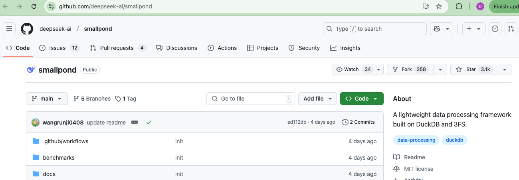View the 2 Commits history
Image resolution: width=519 pixels, height=180 pixels.
[x=359, y=122]
